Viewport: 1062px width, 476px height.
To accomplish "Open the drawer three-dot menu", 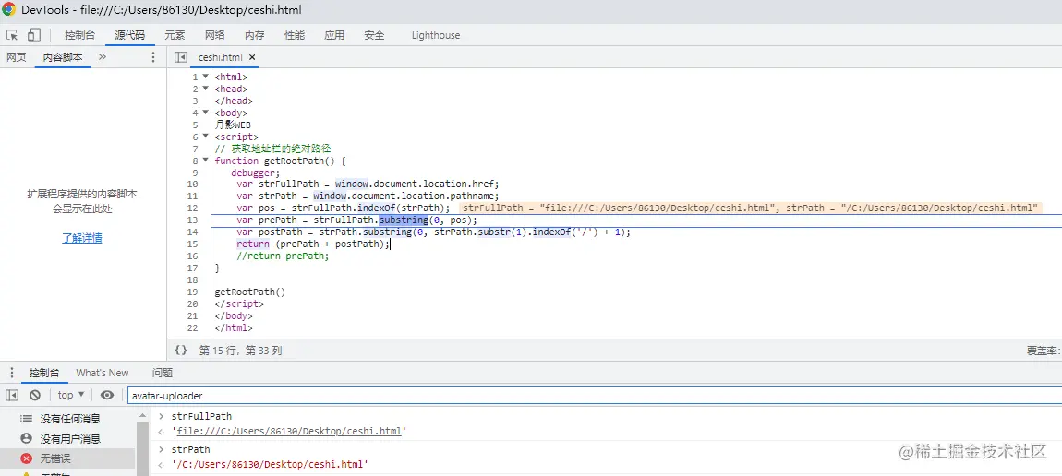I will (x=11, y=373).
